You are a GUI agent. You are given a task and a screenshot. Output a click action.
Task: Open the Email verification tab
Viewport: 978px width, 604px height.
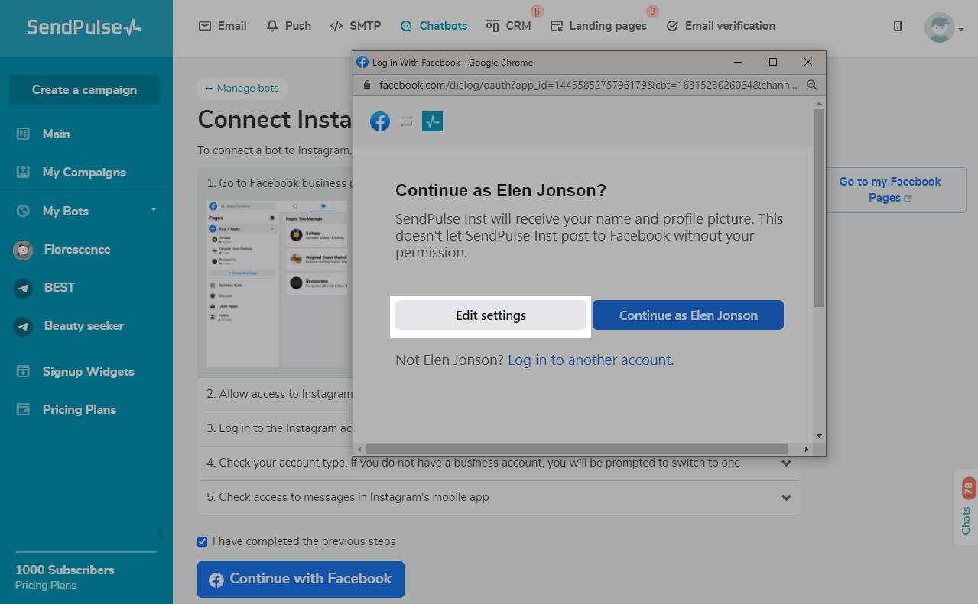tap(721, 26)
